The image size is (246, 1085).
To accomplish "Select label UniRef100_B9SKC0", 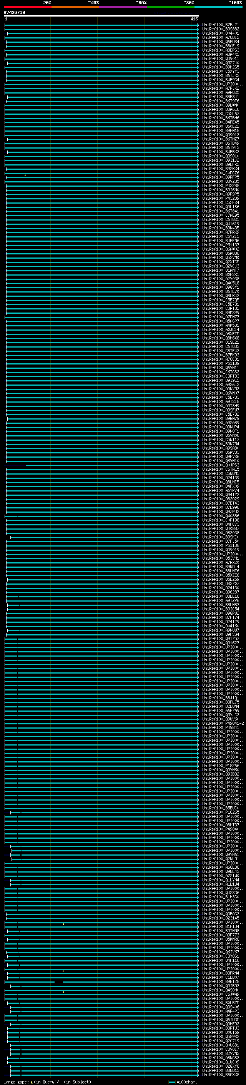I will pyautogui.click(x=220, y=537).
